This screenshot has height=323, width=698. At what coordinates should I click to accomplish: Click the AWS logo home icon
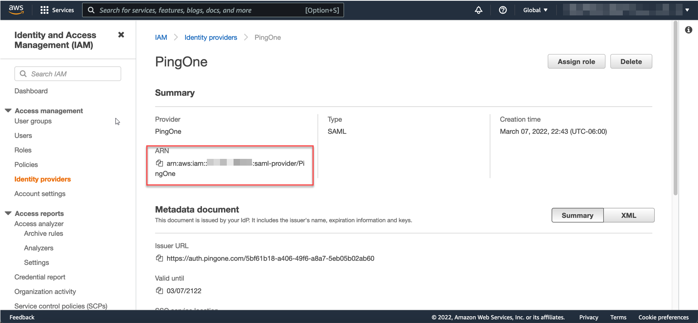pyautogui.click(x=16, y=10)
